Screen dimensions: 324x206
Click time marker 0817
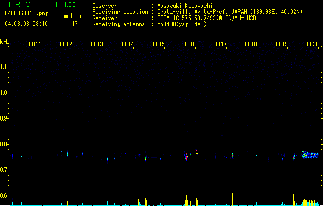click(x=220, y=44)
